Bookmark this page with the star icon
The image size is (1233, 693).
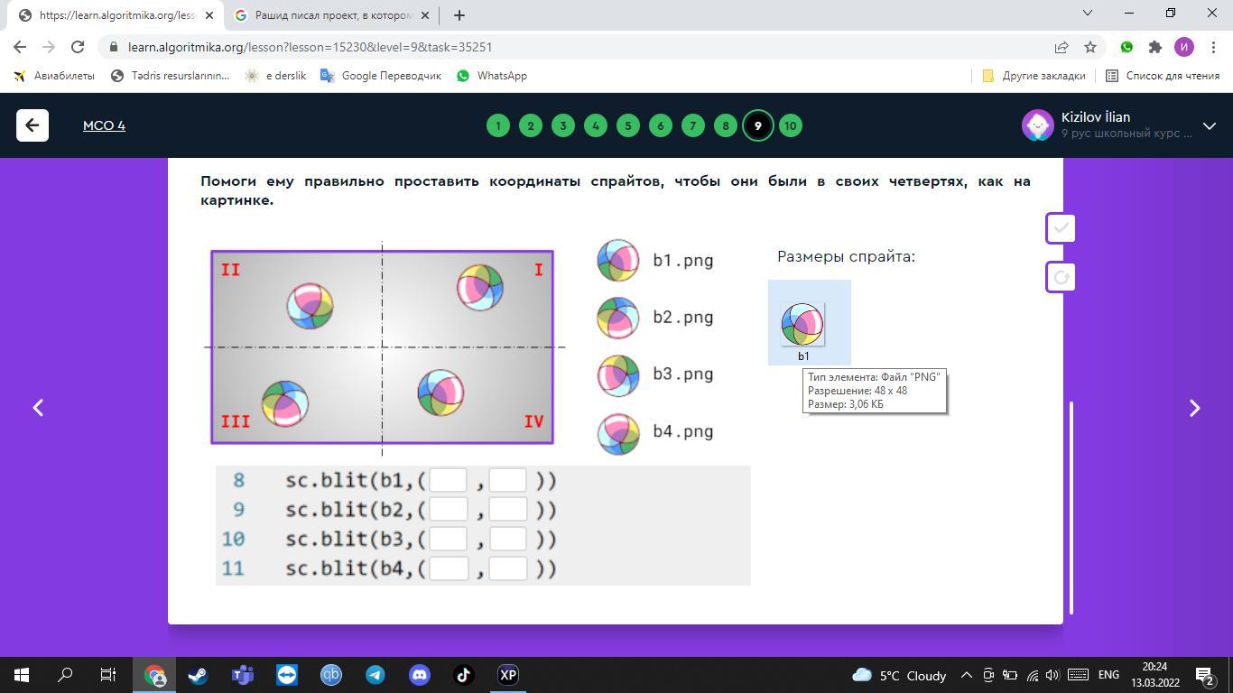(1090, 47)
